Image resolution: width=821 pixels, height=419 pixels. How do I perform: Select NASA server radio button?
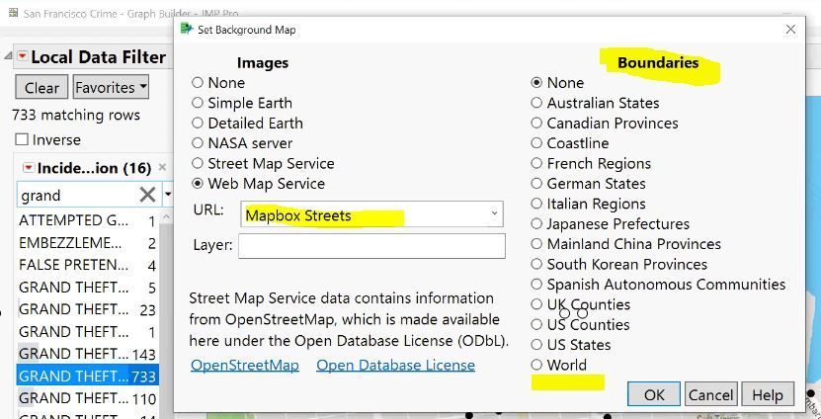(x=197, y=143)
